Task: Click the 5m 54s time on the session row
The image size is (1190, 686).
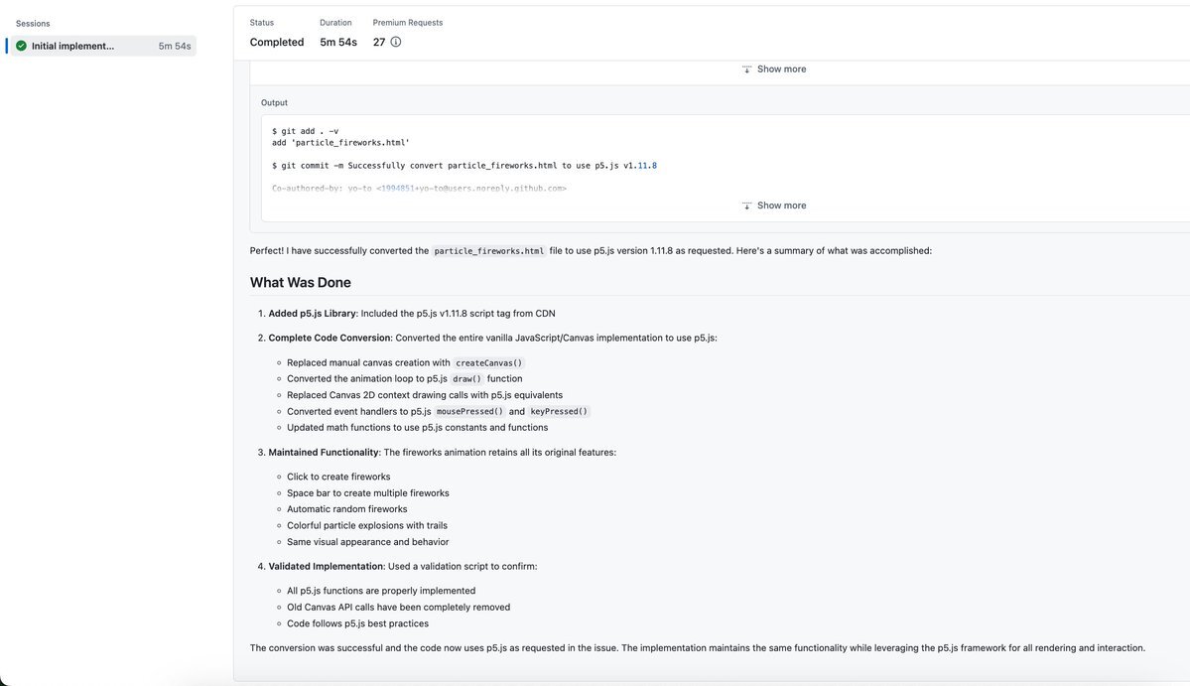Action: [x=175, y=47]
